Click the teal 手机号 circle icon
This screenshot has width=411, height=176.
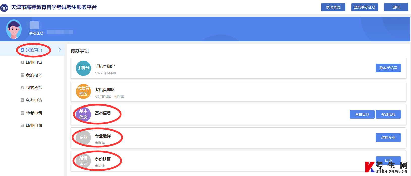click(x=83, y=68)
